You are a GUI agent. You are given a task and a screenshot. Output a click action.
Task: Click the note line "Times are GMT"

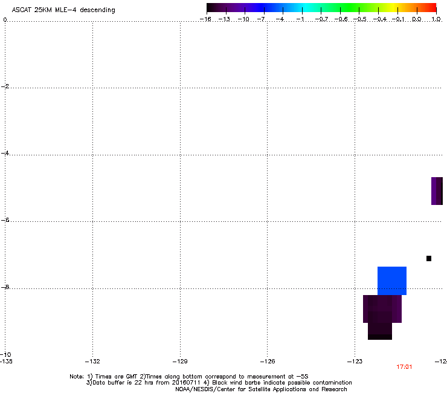point(188,377)
